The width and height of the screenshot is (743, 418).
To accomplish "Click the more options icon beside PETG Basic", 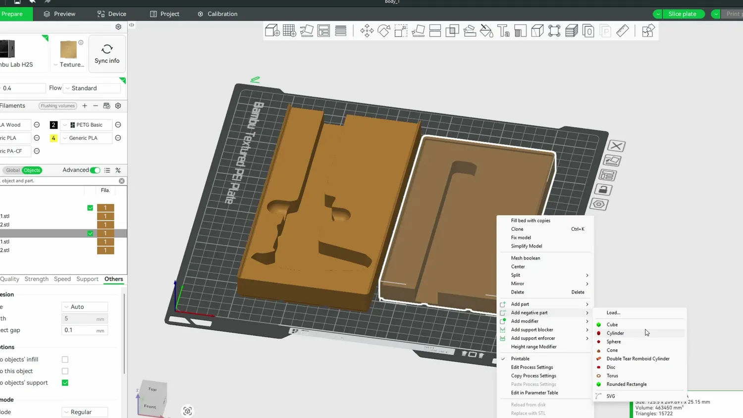I will (118, 125).
